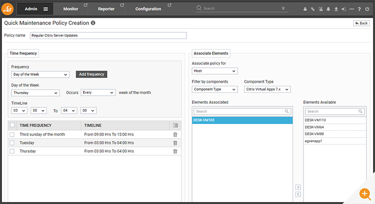The image size is (375, 204).
Task: Open the three-dots more options icon
Action: click(x=351, y=9)
